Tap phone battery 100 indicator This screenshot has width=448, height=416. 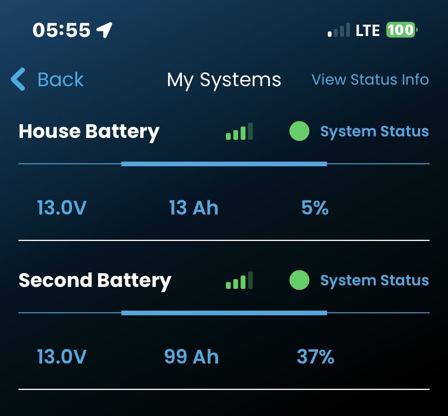(x=402, y=30)
